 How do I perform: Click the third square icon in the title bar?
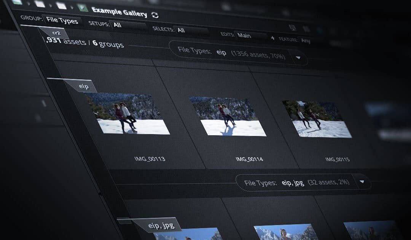click(x=61, y=6)
